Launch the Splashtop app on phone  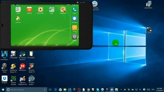(18, 19)
